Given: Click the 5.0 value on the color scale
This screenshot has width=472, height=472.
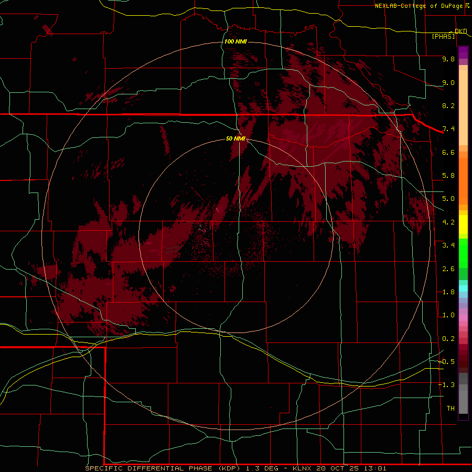Looking at the screenshot, I should (448, 199).
